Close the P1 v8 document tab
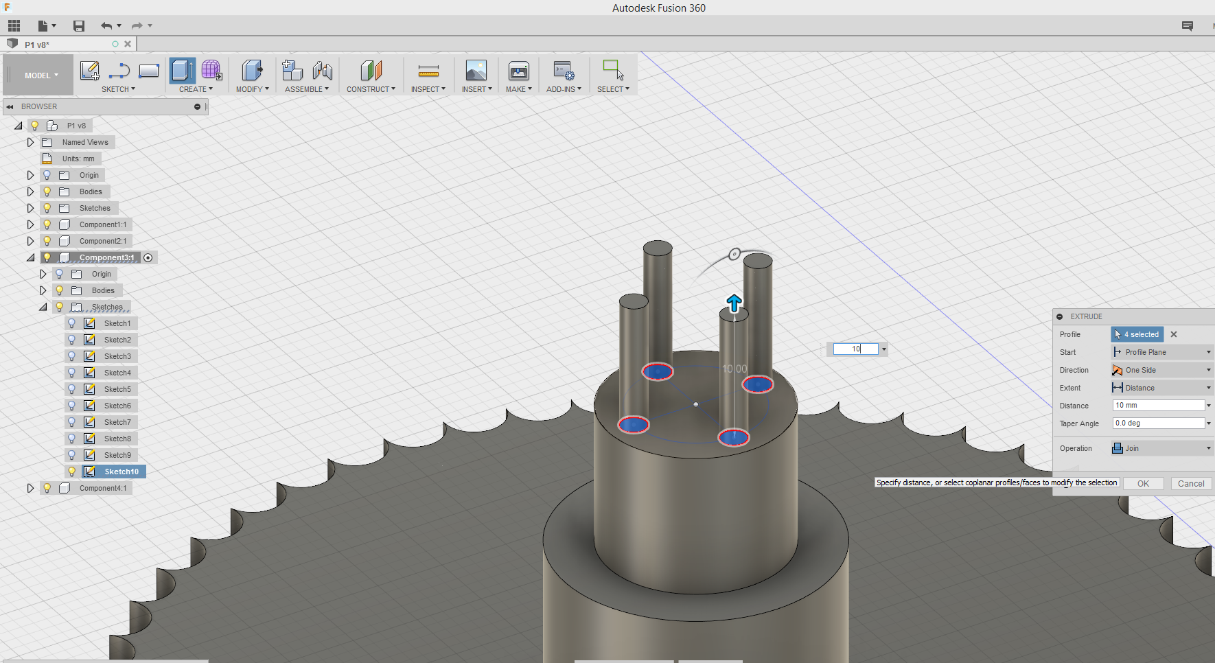1215x663 pixels. 128,44
